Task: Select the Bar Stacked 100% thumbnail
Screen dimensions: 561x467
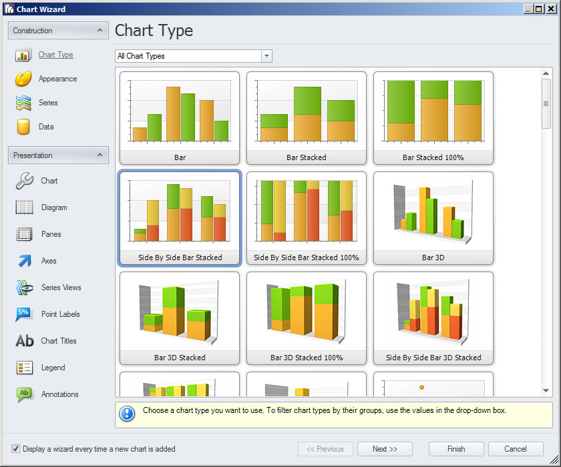Action: (x=433, y=118)
